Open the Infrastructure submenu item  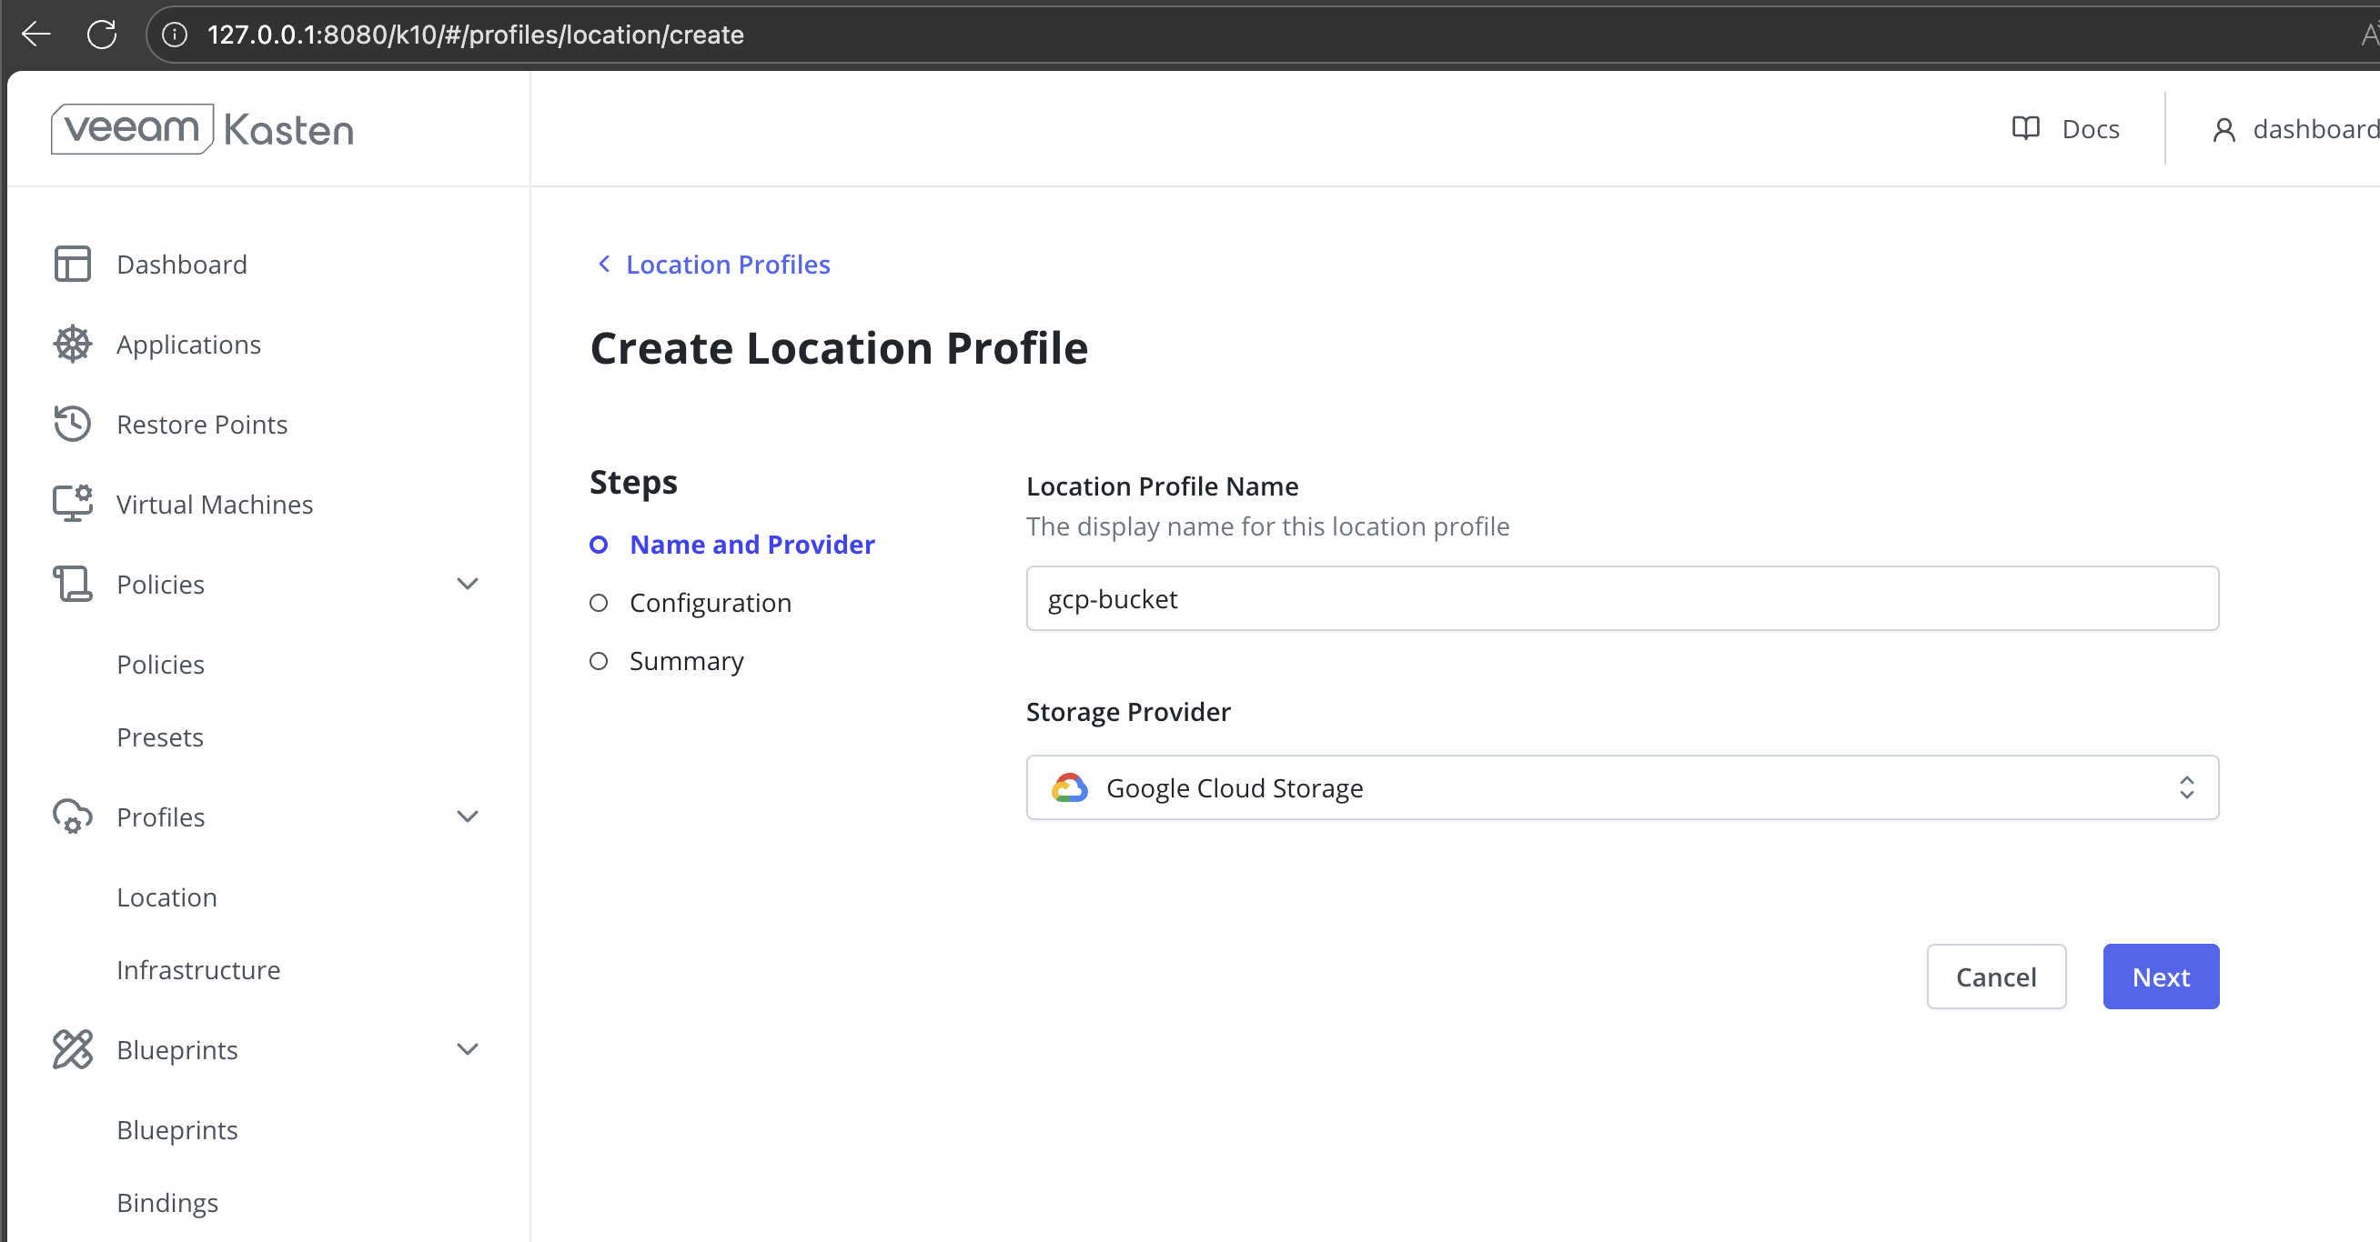point(197,969)
